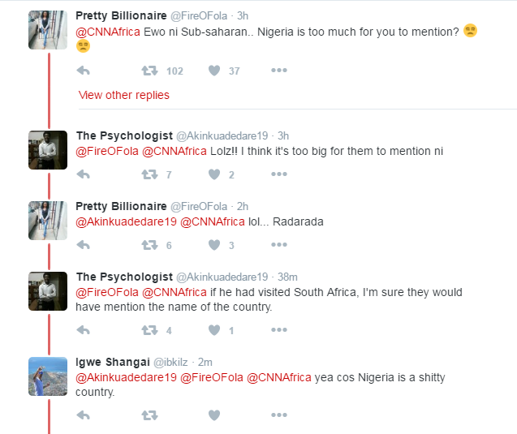Screen dimensions: 517x434
Task: Reply to the South Africa tweet
Action: (x=82, y=330)
